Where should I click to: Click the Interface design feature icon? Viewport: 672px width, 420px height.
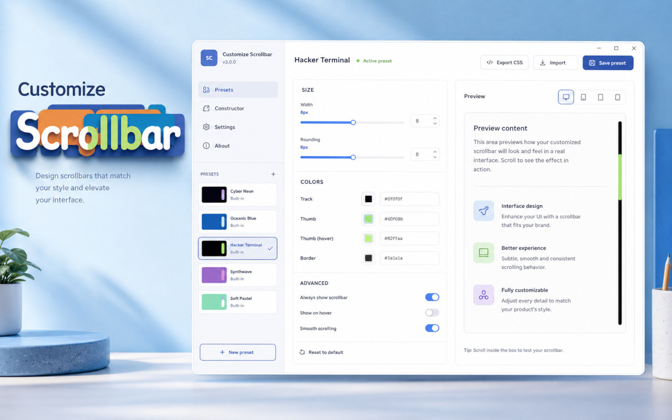[484, 211]
